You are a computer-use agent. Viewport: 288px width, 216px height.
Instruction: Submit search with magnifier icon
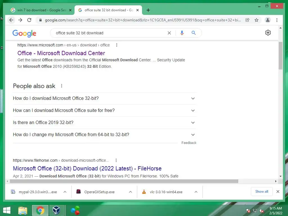click(x=193, y=33)
